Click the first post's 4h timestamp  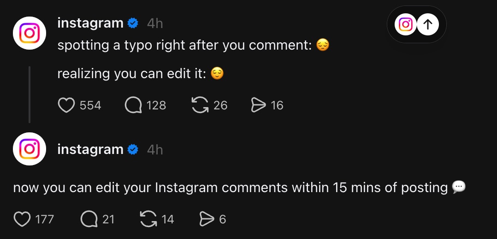pyautogui.click(x=155, y=23)
